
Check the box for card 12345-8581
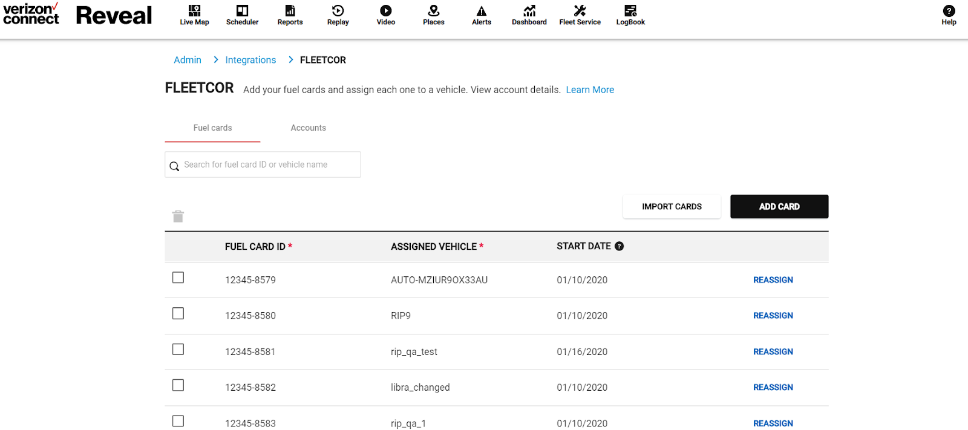point(178,350)
